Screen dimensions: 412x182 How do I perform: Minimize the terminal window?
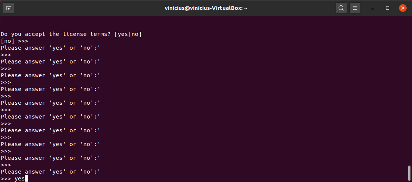tap(372, 8)
